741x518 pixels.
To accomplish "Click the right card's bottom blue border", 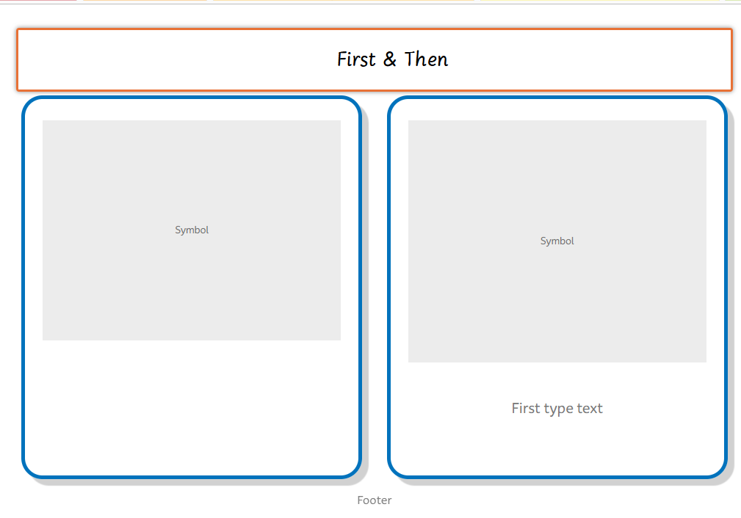I will pyautogui.click(x=557, y=477).
